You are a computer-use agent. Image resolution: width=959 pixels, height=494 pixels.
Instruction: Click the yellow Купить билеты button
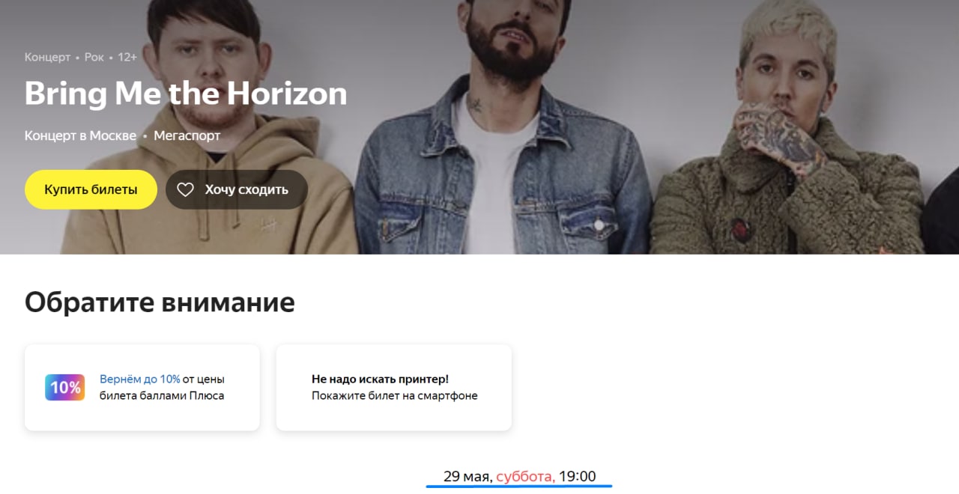91,189
